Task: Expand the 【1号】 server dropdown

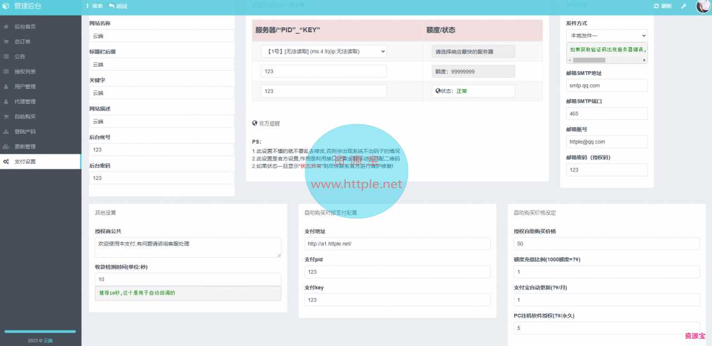Action: coord(324,51)
